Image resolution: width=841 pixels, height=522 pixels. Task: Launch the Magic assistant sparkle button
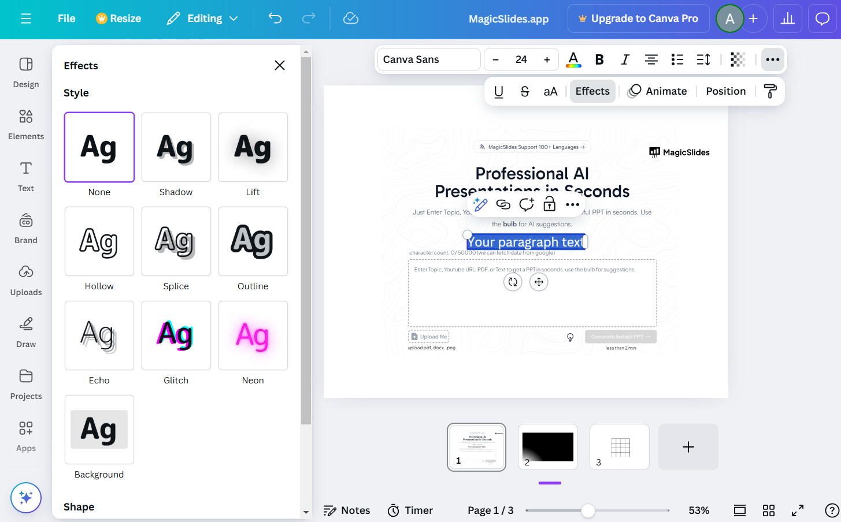click(26, 497)
